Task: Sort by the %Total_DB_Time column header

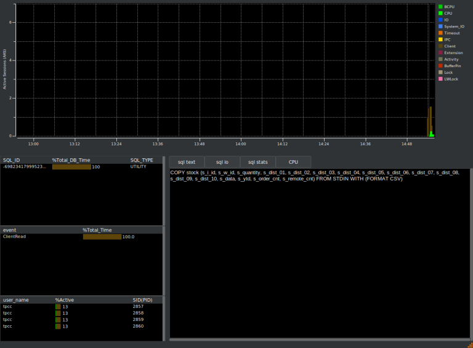Action: click(71, 160)
